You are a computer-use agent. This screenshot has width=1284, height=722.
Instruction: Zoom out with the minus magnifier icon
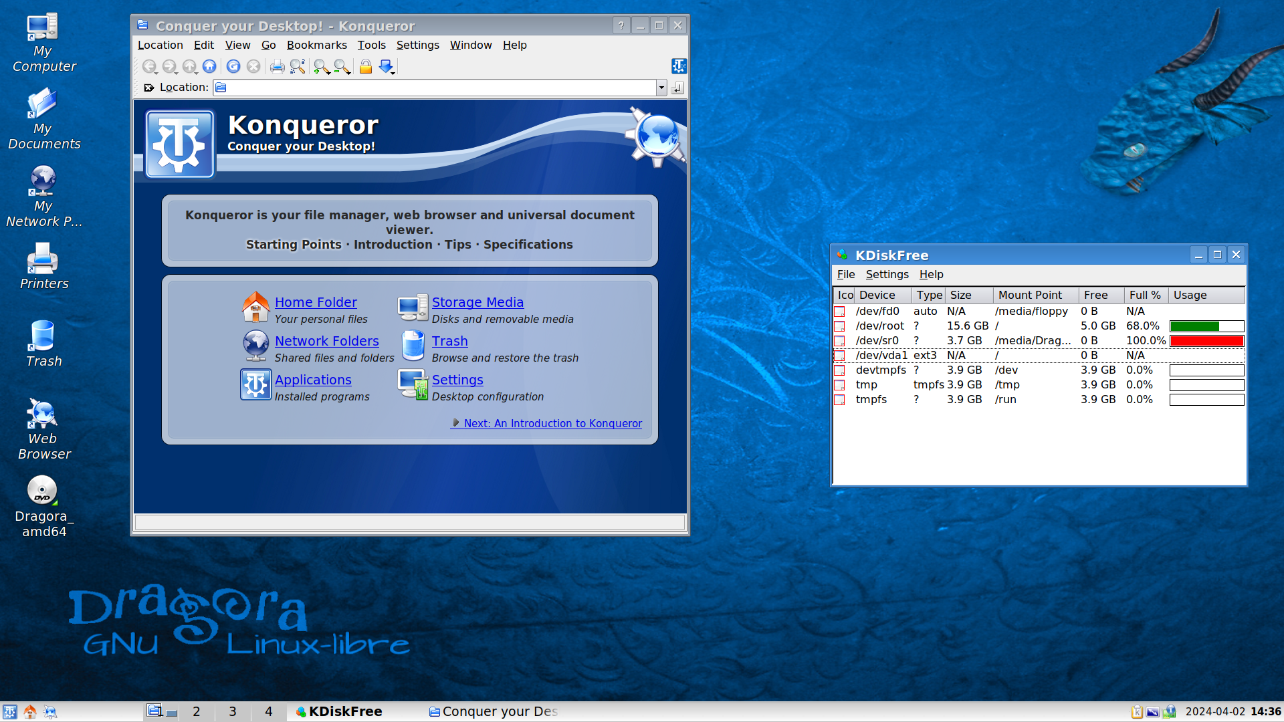click(x=341, y=66)
